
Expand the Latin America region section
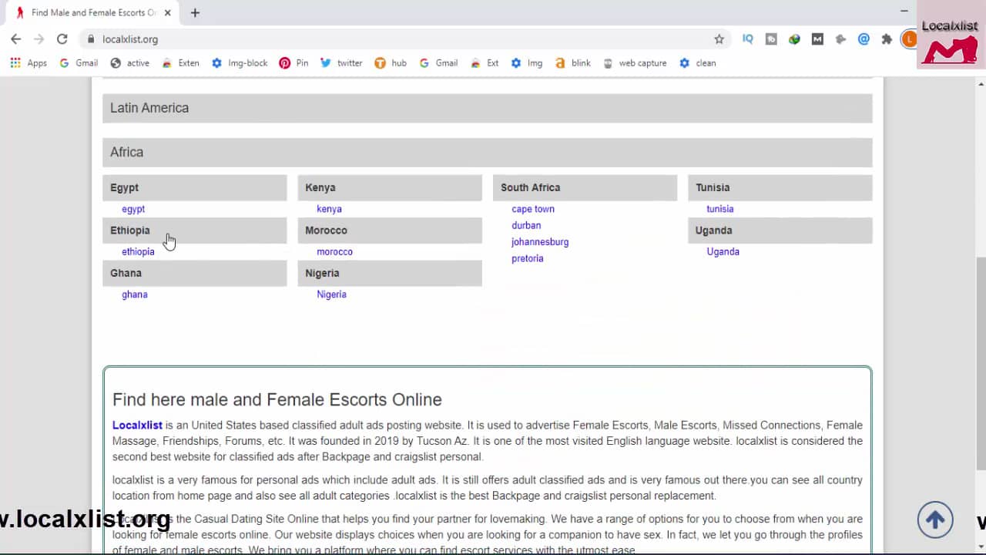487,108
